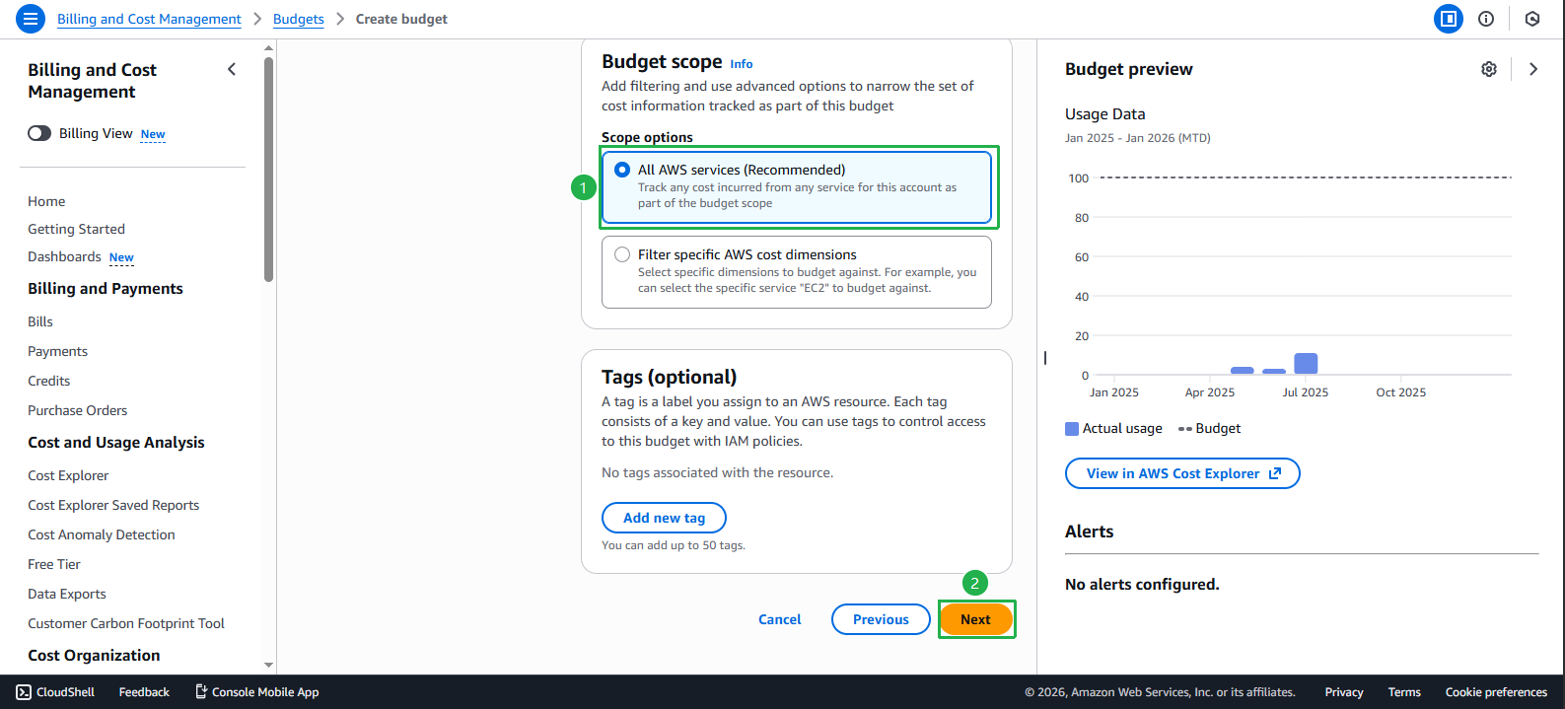Image resolution: width=1565 pixels, height=709 pixels.
Task: Select All AWS services (Recommended) option
Action: [x=797, y=186]
